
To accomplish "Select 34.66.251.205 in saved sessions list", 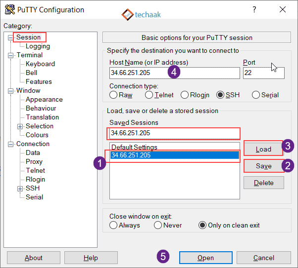I will (174, 155).
